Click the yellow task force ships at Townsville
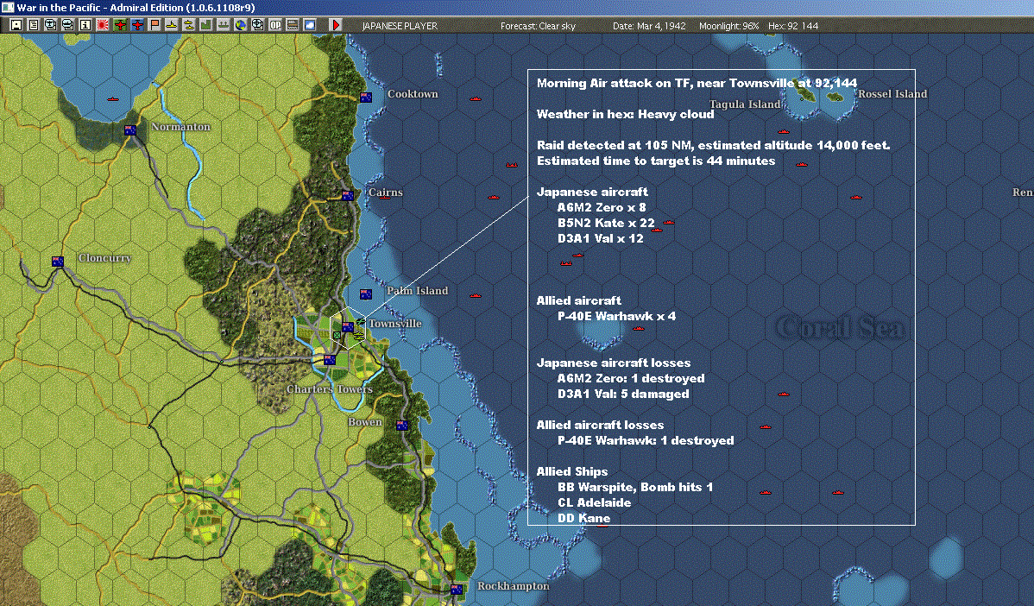 click(359, 335)
